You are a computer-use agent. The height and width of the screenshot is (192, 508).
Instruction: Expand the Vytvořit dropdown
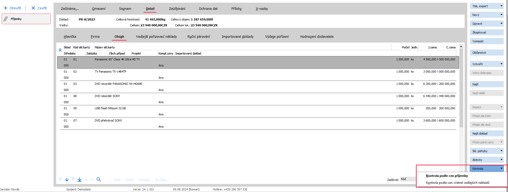(487, 64)
